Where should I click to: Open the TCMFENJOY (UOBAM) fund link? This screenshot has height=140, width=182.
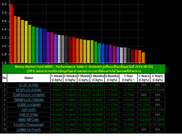pyautogui.click(x=29, y=95)
